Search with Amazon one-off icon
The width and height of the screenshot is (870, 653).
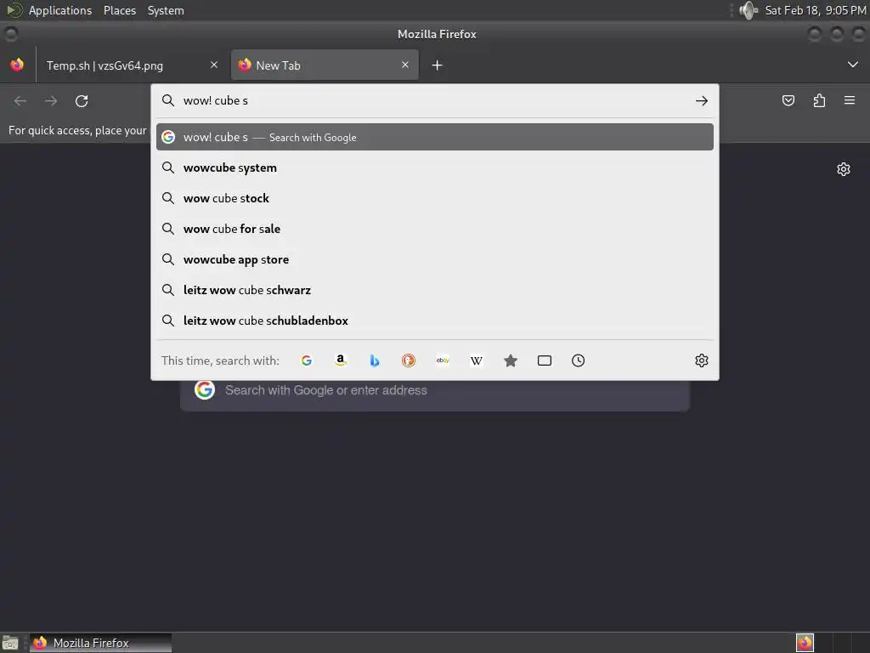click(x=341, y=361)
